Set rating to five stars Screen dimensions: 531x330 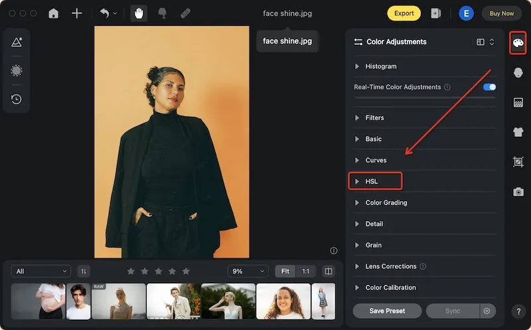point(186,272)
